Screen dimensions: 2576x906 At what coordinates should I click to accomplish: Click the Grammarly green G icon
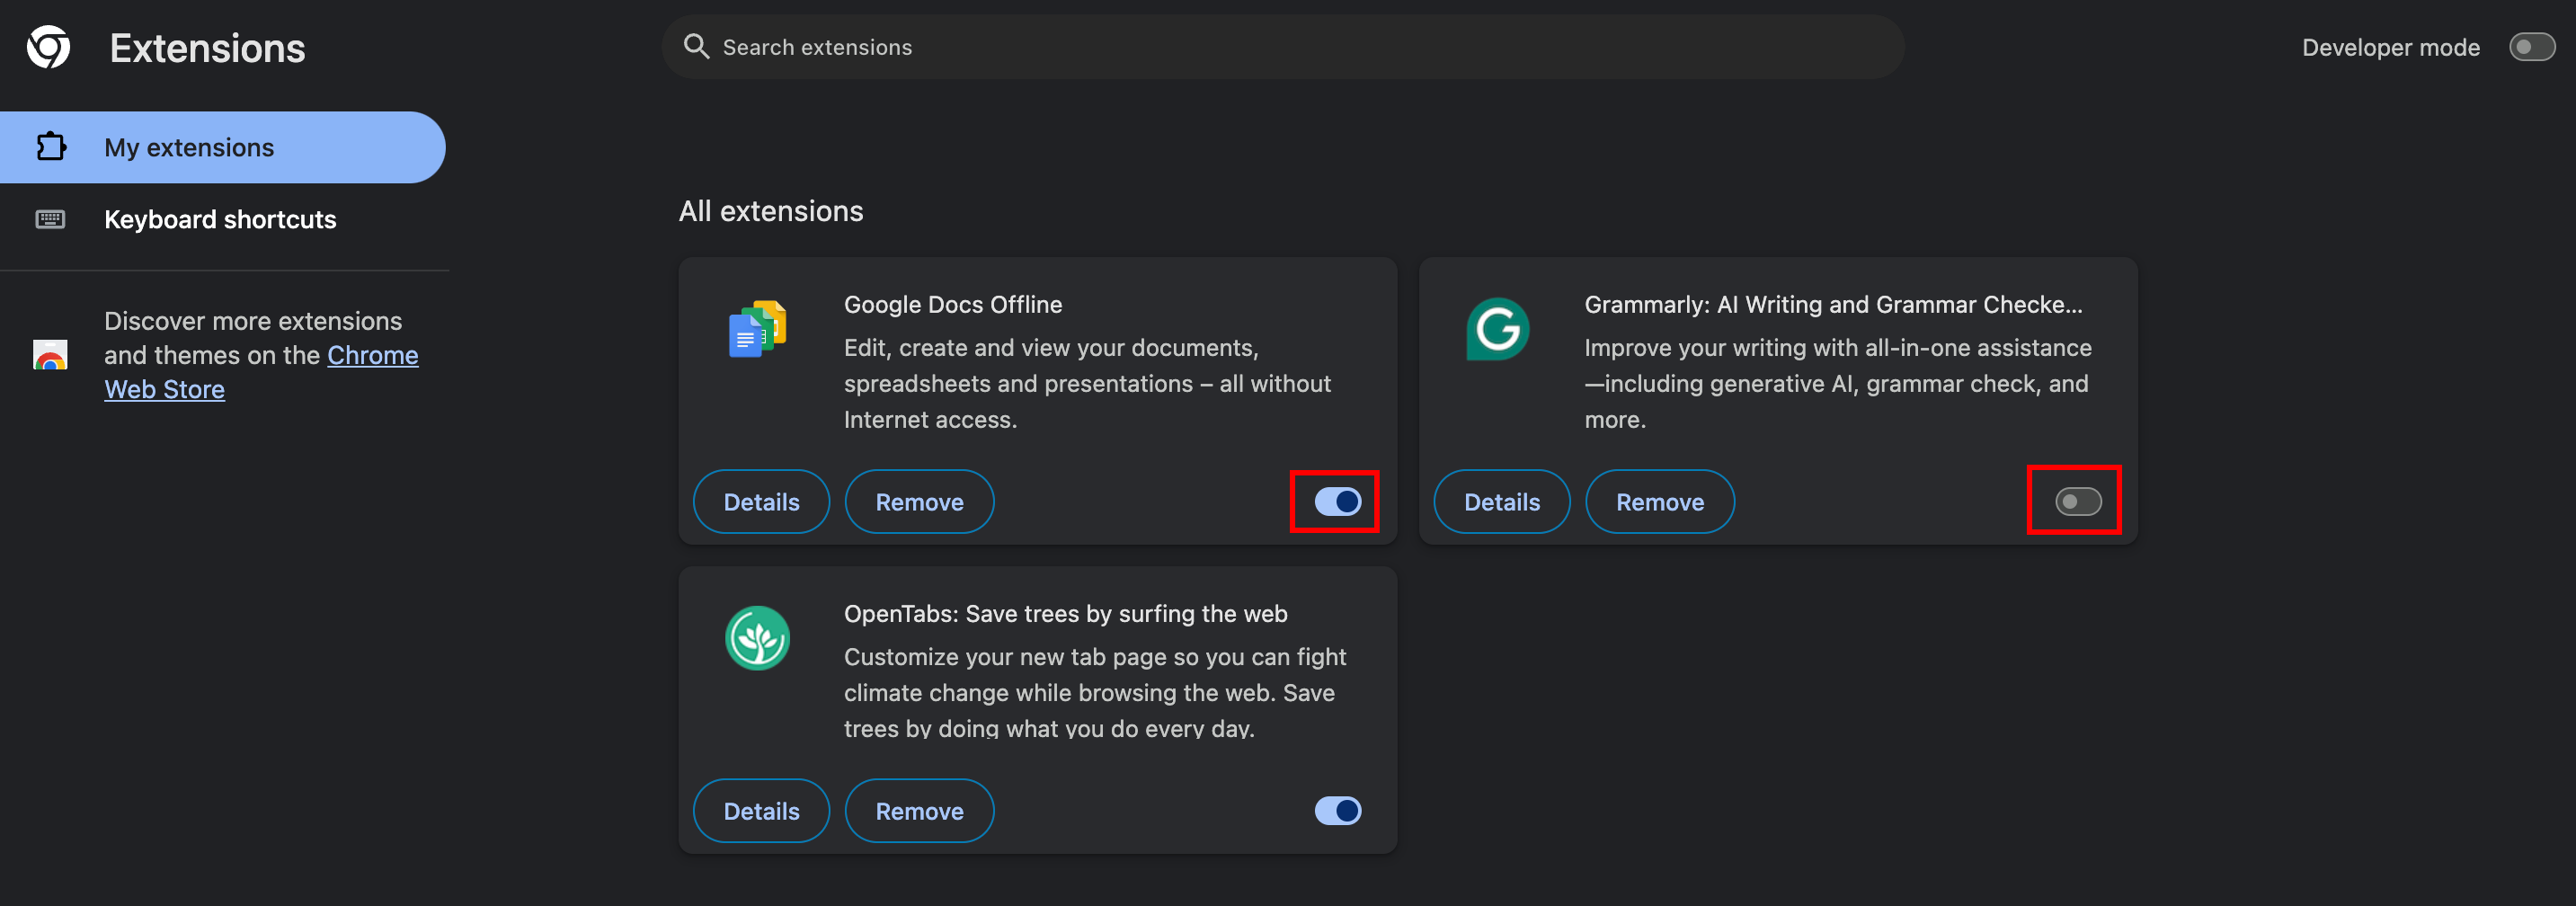(1497, 329)
